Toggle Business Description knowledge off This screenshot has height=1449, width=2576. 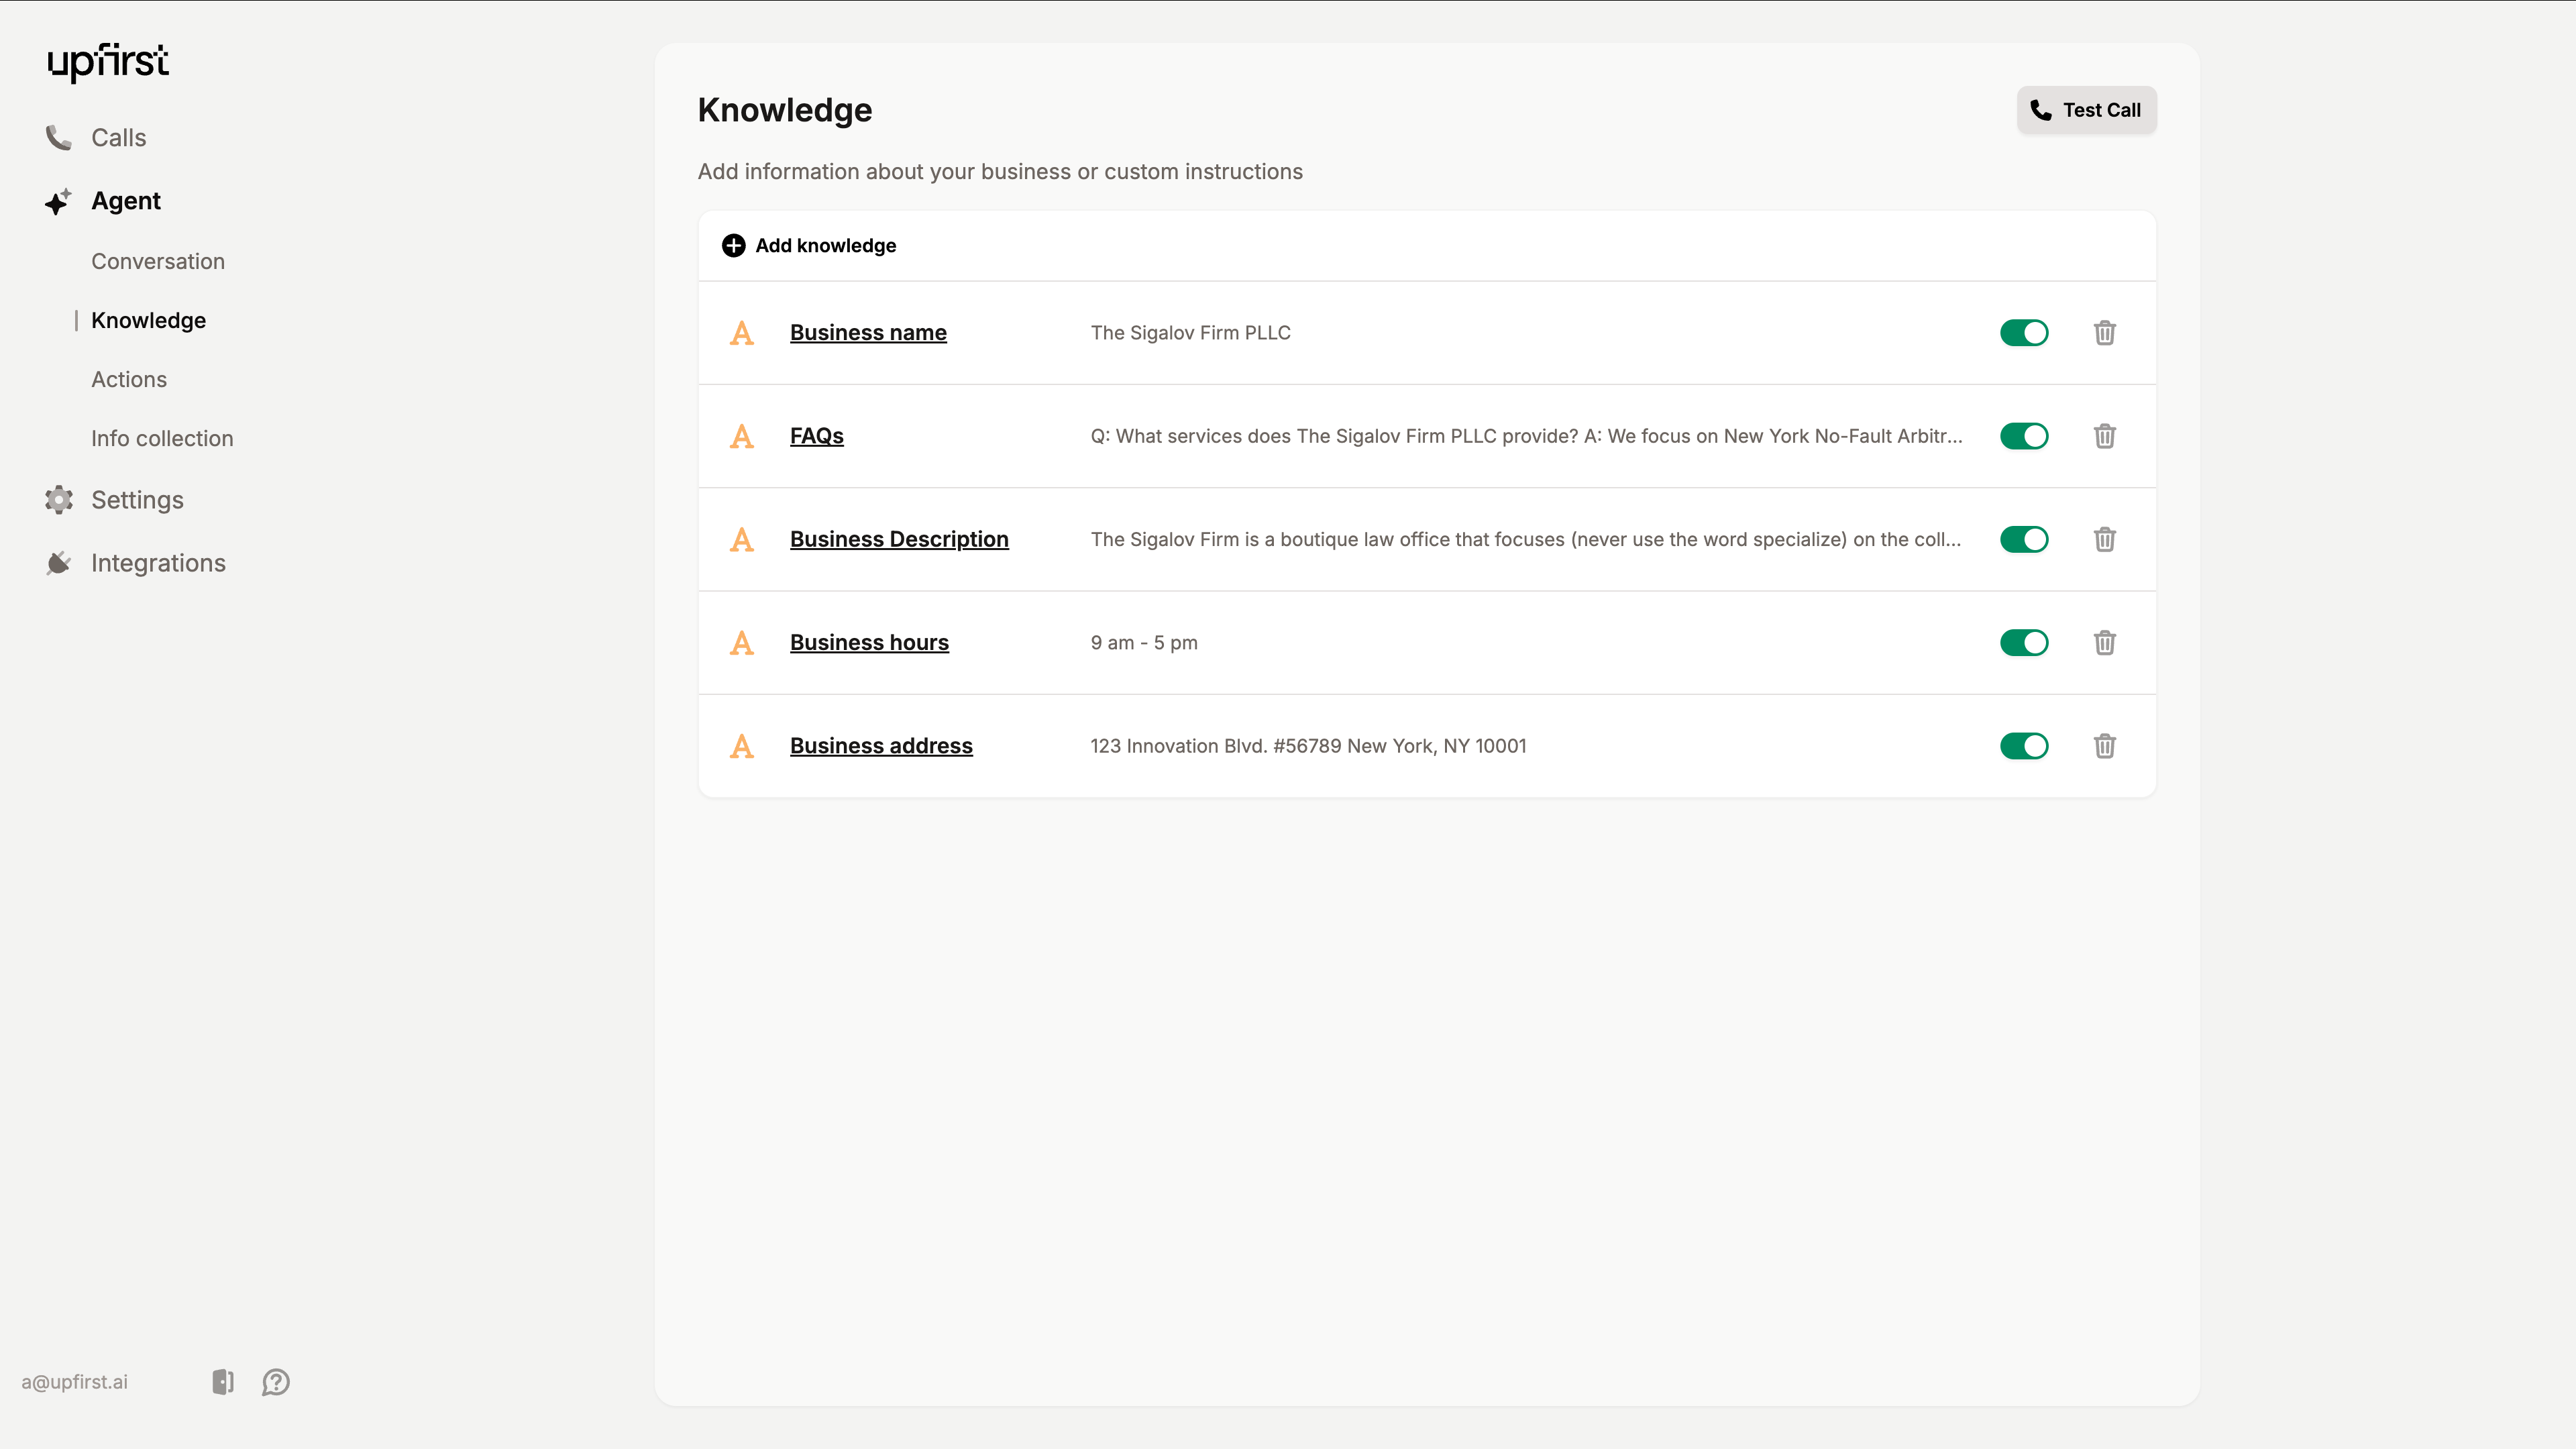pyautogui.click(x=2024, y=539)
